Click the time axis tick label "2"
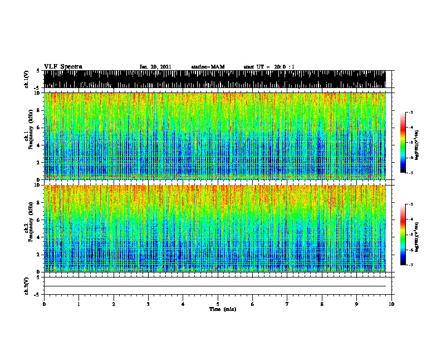This screenshot has width=441, height=341. 114,304
